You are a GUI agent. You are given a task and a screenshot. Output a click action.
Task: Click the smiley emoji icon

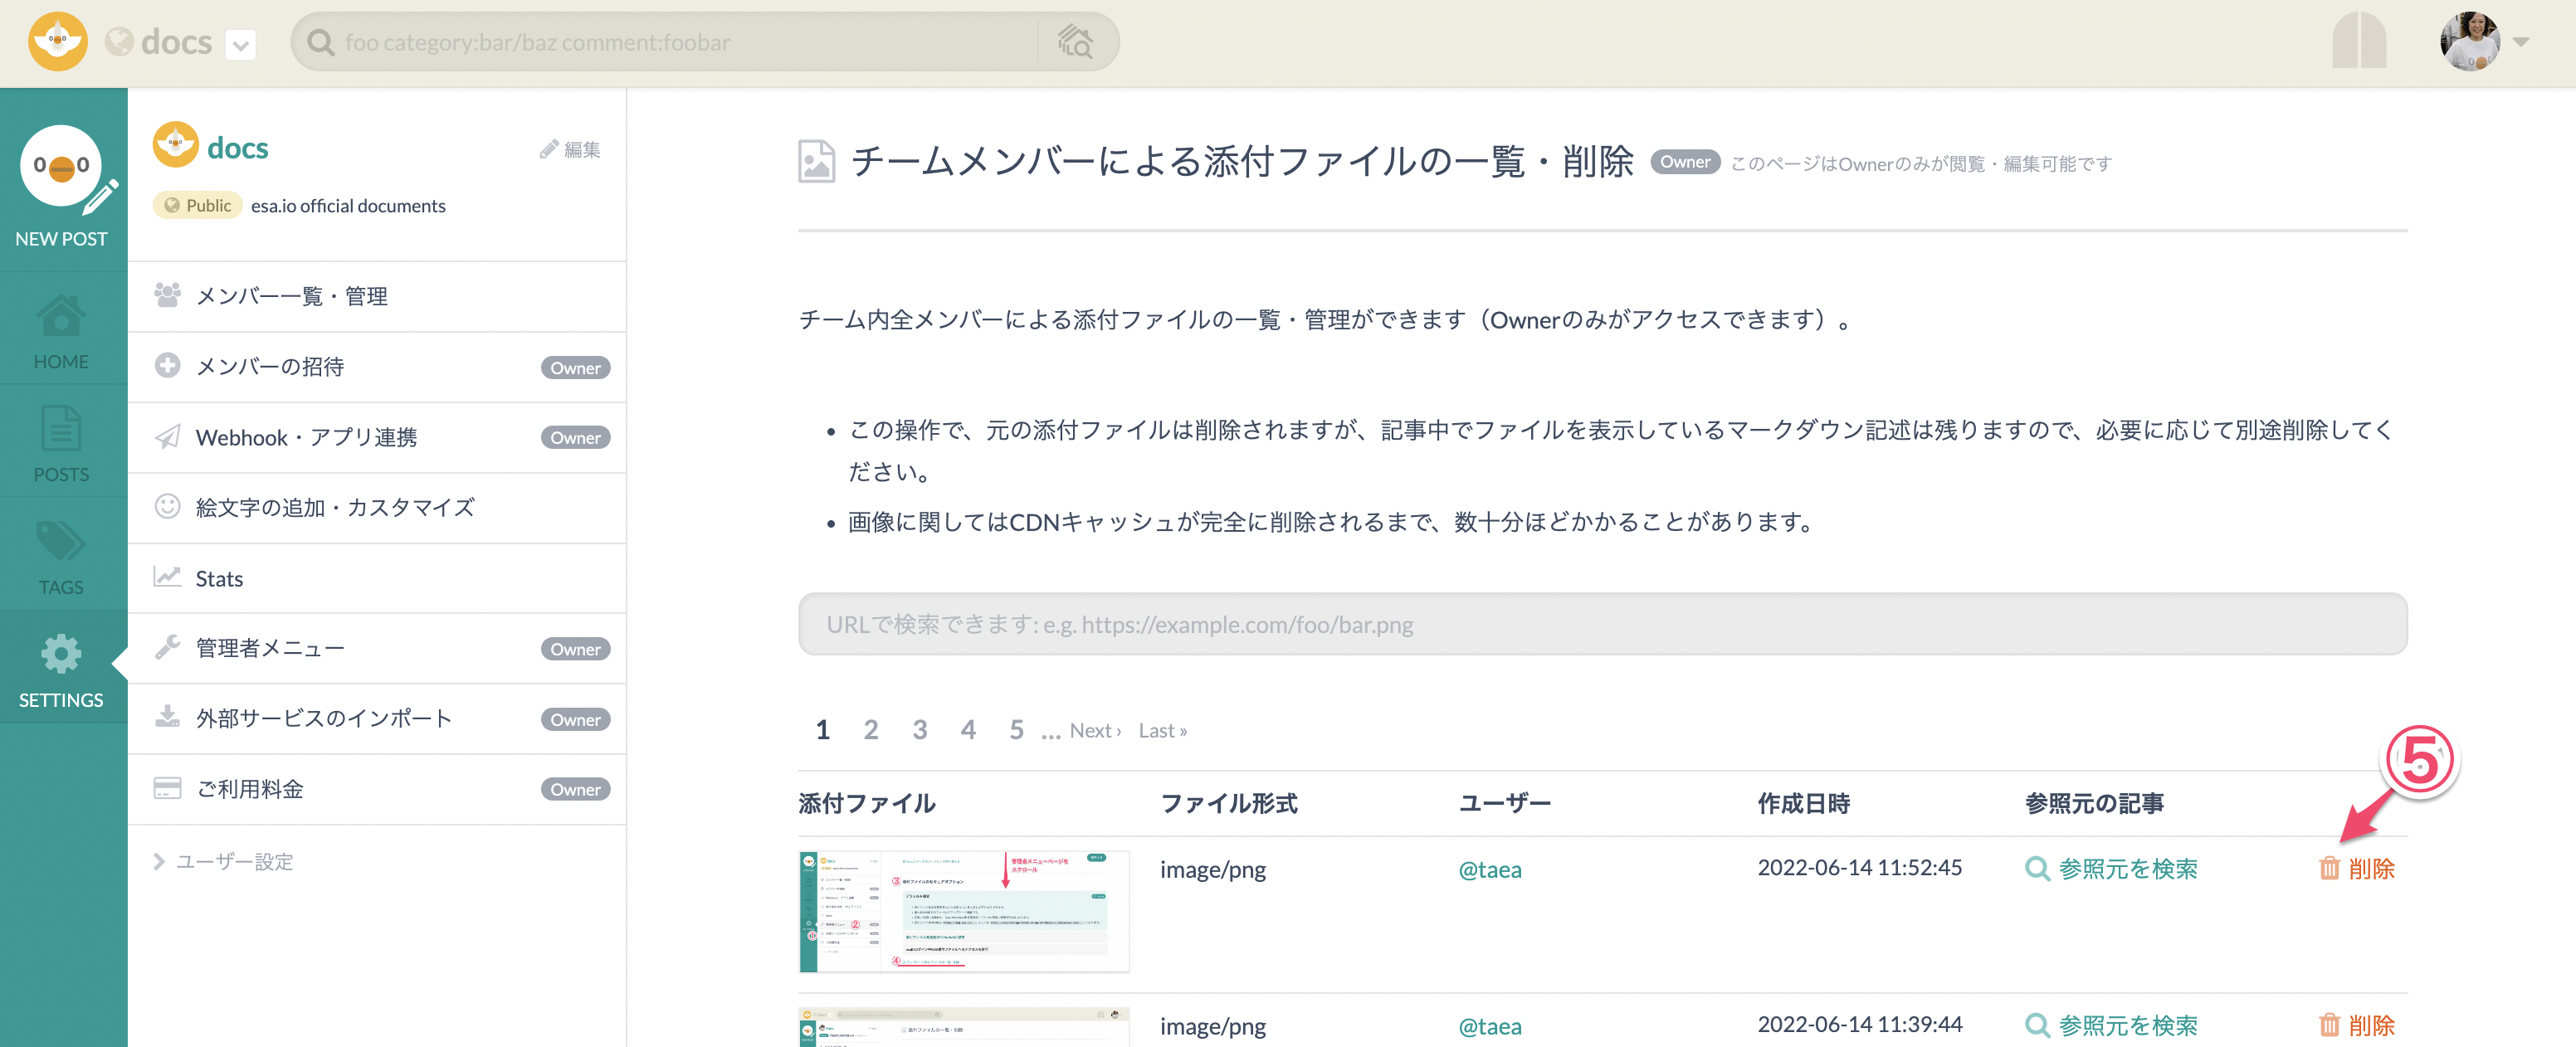coord(167,506)
